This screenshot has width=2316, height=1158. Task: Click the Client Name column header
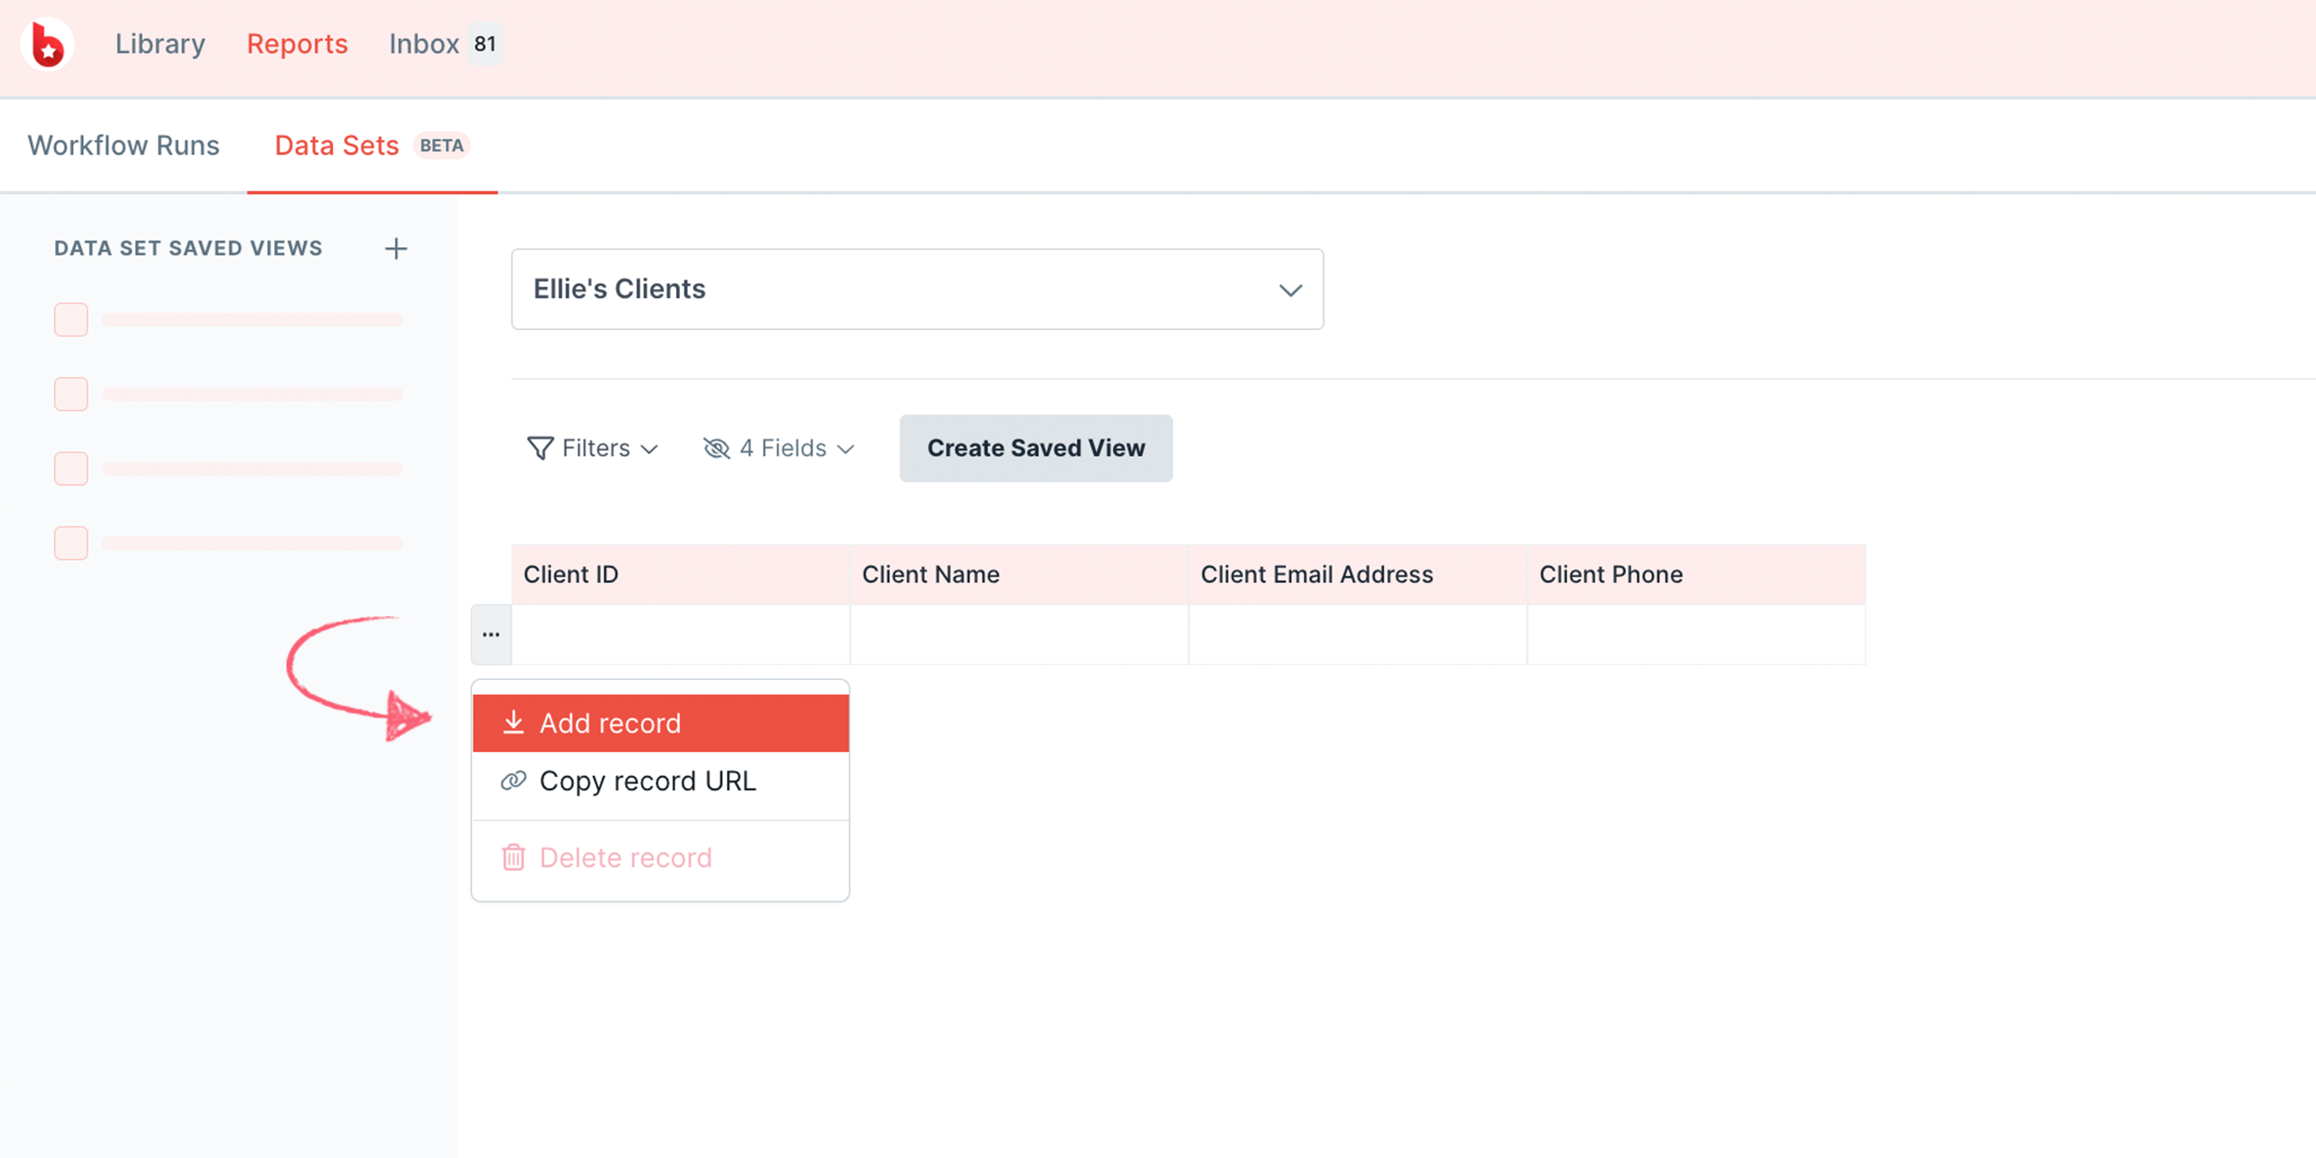(x=1020, y=574)
